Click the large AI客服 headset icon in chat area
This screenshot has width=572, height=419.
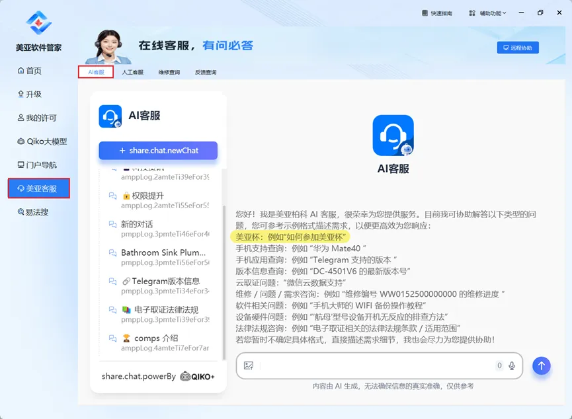[393, 135]
